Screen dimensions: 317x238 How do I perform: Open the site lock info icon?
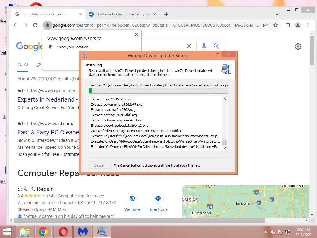coord(47,25)
